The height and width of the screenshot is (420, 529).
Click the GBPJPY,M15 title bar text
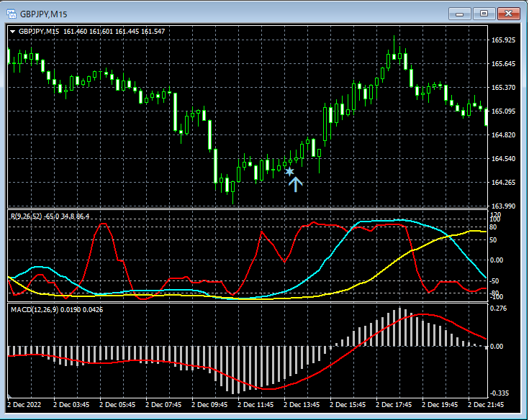point(45,14)
